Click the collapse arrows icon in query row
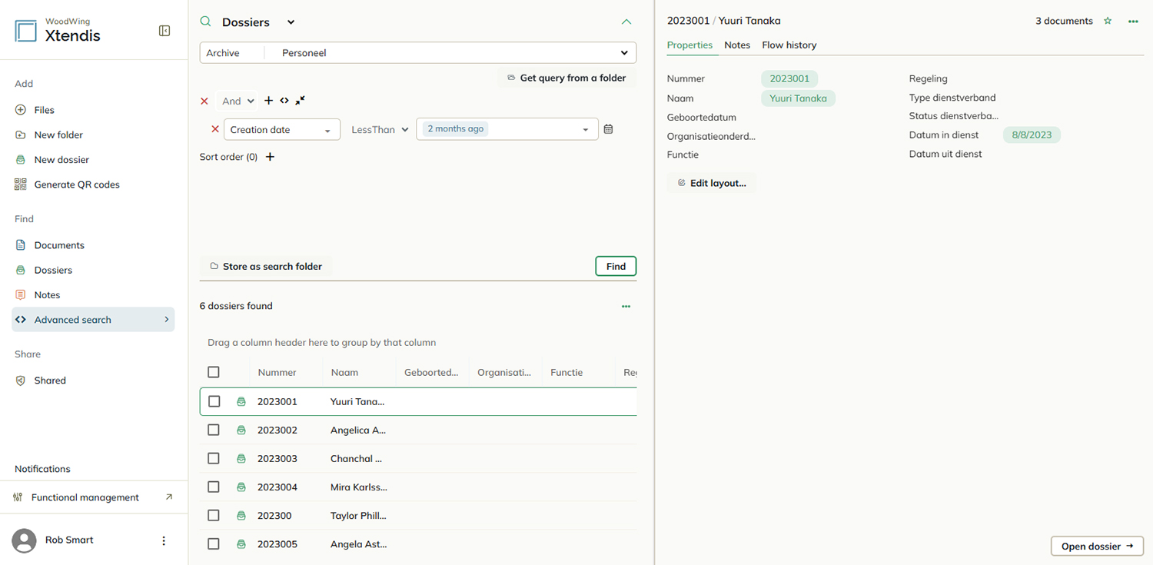This screenshot has height=565, width=1153. coord(300,101)
